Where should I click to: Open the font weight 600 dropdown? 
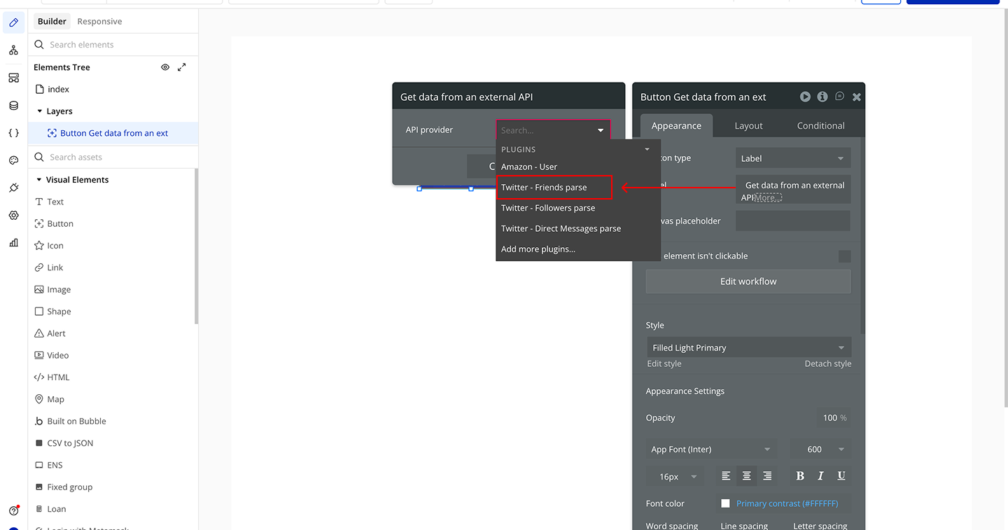pyautogui.click(x=820, y=449)
